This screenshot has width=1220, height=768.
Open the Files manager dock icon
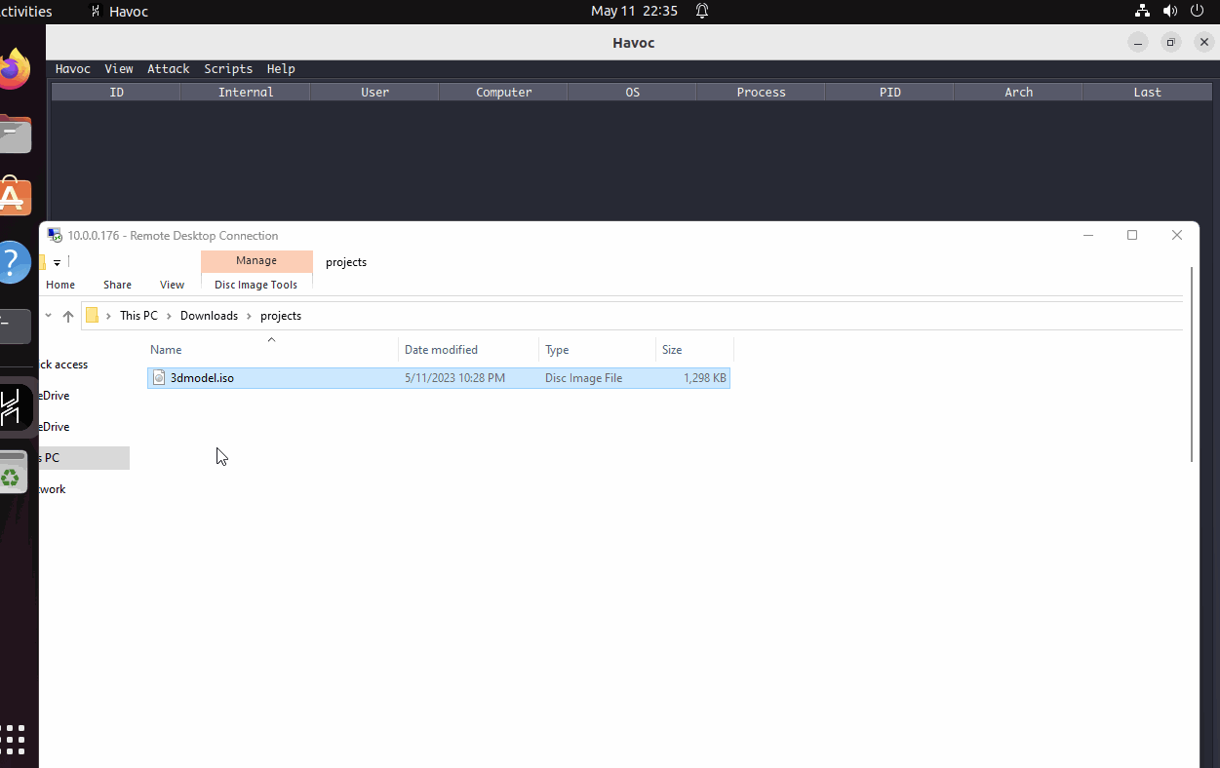[x=14, y=134]
